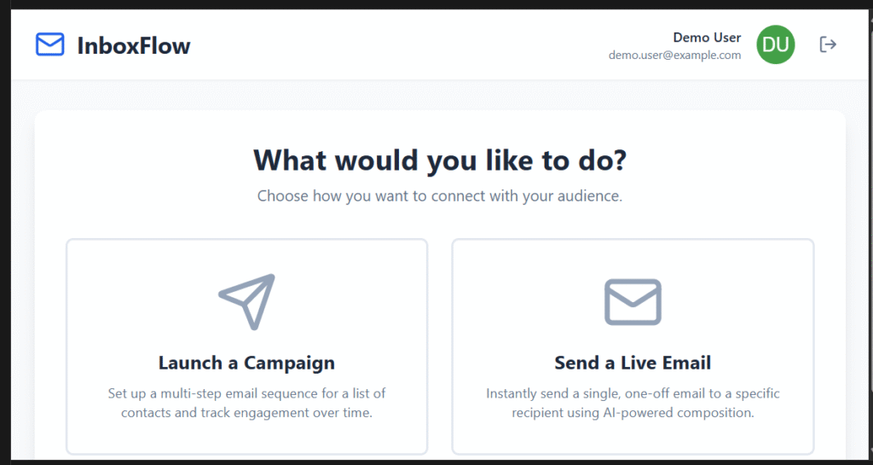Click the InboxFlow brand name
This screenshot has height=465, width=873.
[x=134, y=45]
